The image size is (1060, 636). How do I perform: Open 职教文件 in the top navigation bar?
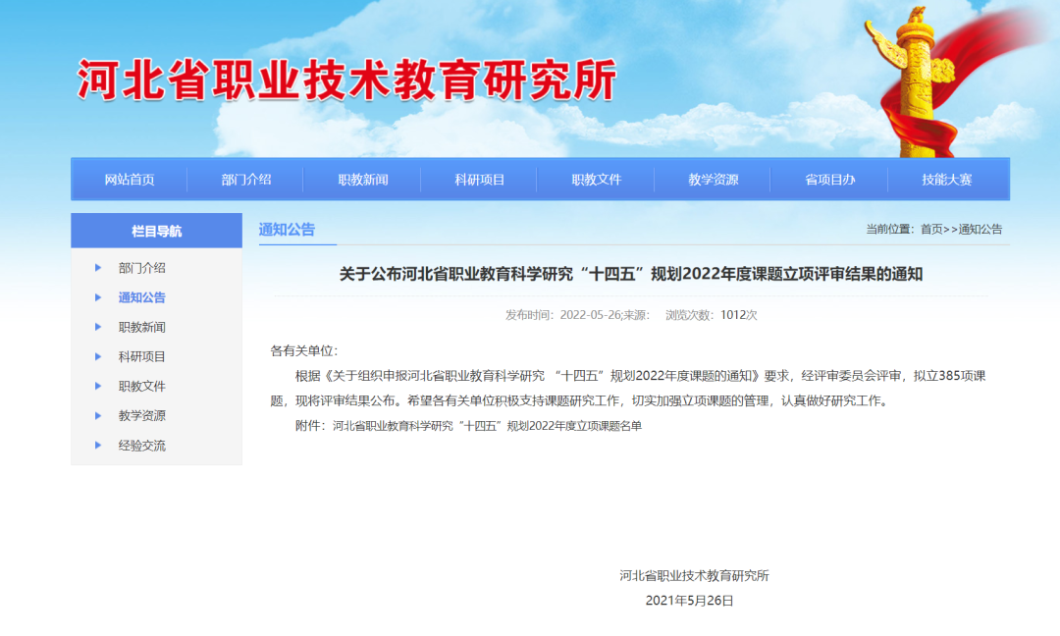[x=597, y=180]
